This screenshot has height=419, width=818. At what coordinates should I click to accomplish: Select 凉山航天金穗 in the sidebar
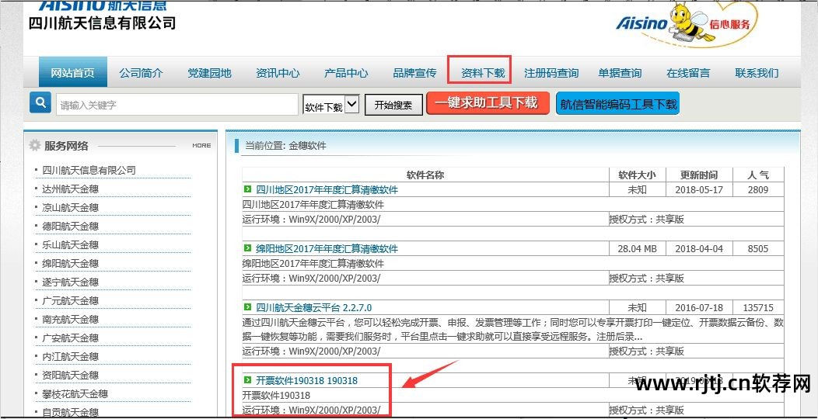click(x=71, y=208)
